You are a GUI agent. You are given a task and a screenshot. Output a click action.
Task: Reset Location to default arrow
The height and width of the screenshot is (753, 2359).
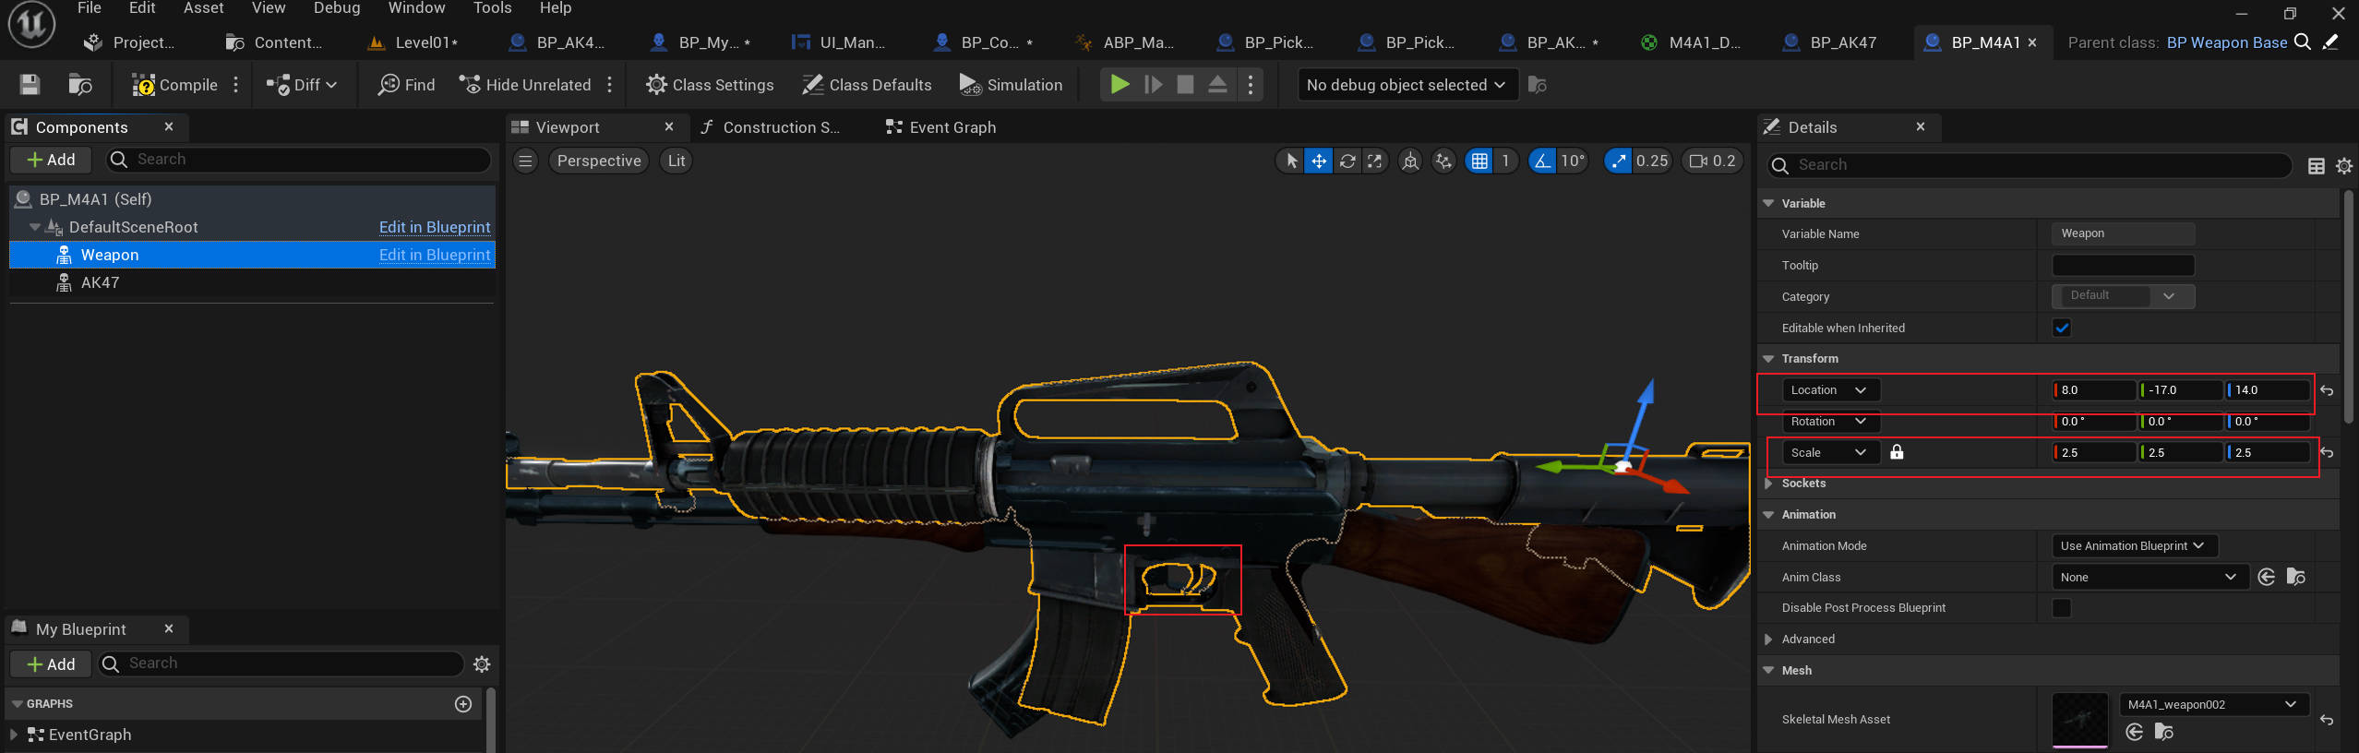coord(2327,391)
